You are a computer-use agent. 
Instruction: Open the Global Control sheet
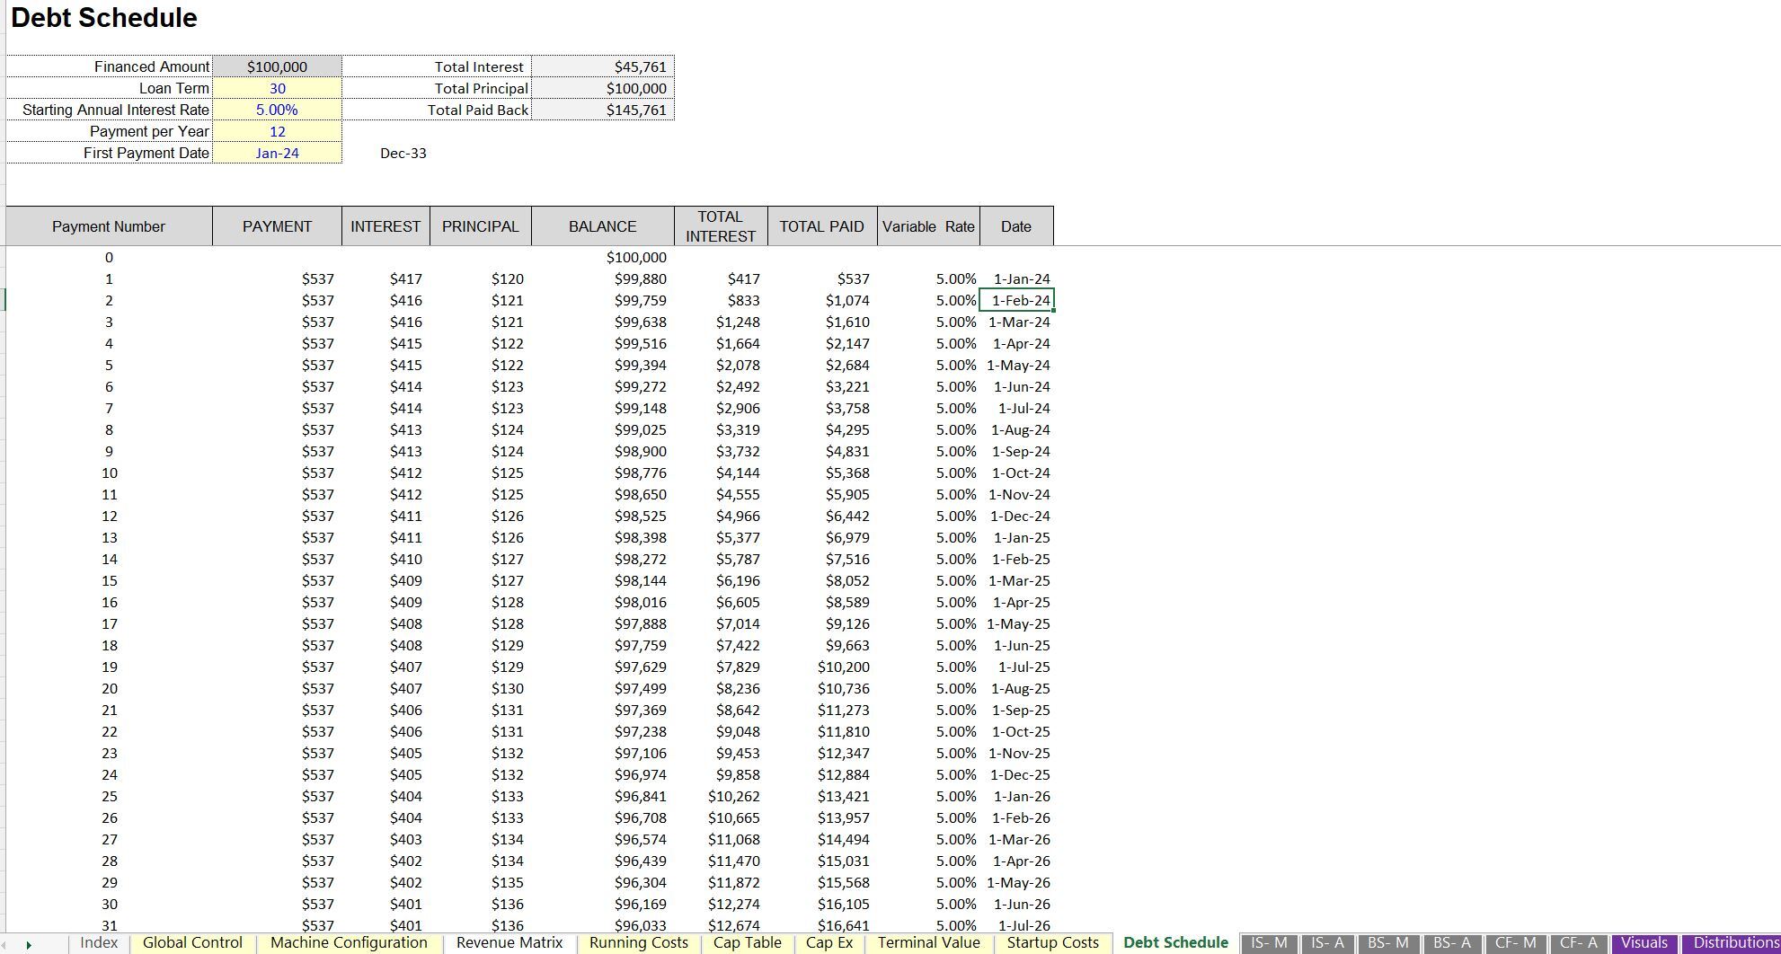click(x=191, y=942)
